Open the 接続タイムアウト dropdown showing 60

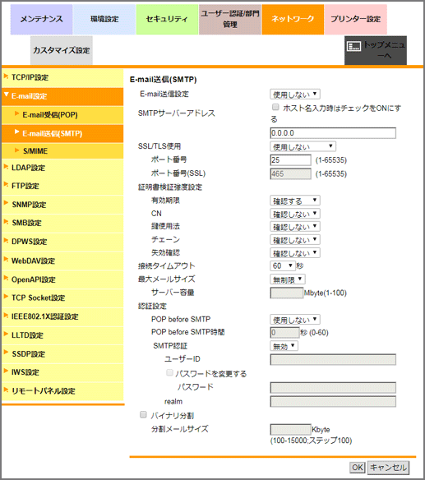pos(282,266)
